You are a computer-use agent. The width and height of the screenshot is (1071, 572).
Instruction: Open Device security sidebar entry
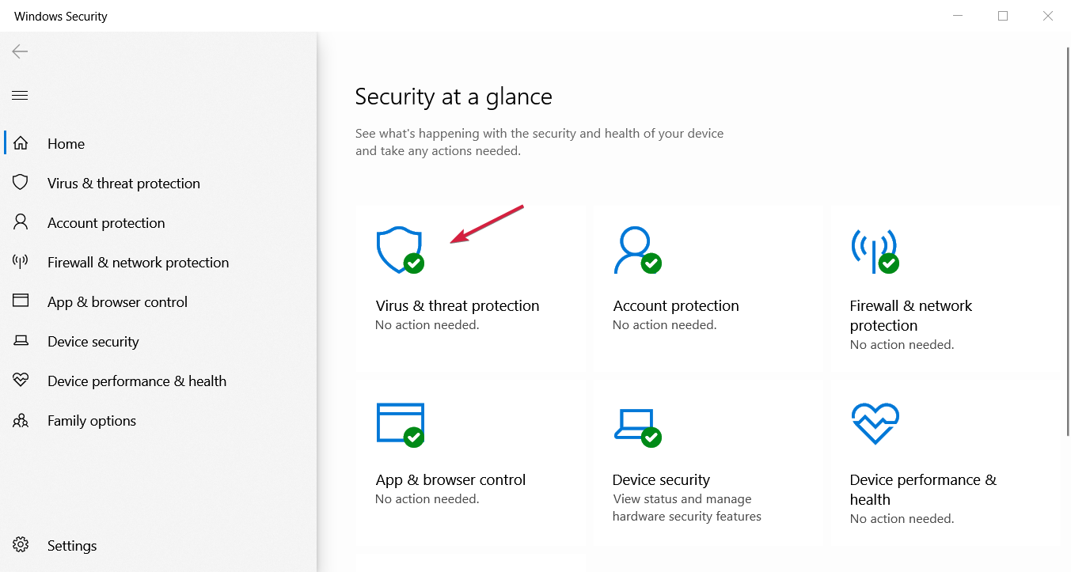point(93,342)
